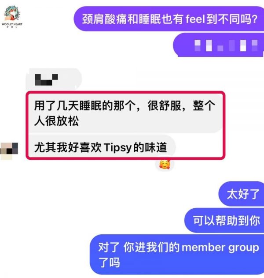This screenshot has height=278, width=264.
Task: Click the word feel in purple bubble
Action: pos(195,19)
